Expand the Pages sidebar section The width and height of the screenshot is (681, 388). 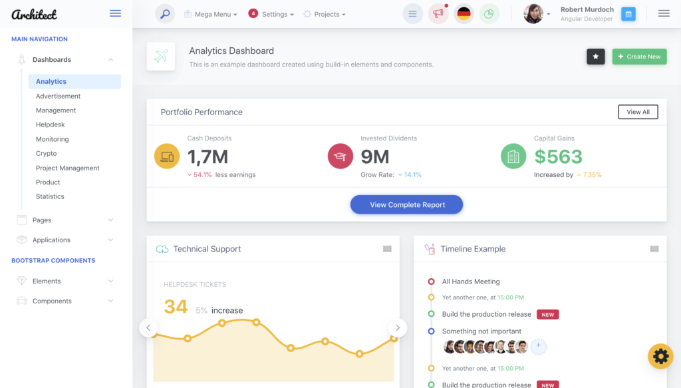click(x=64, y=220)
